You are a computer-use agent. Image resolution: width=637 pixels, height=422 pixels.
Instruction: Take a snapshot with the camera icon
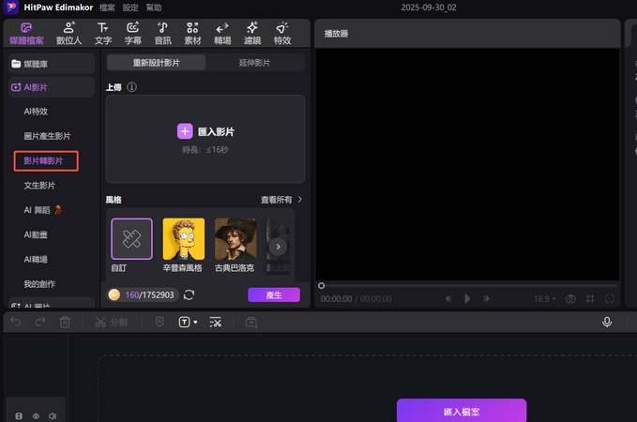pos(569,298)
